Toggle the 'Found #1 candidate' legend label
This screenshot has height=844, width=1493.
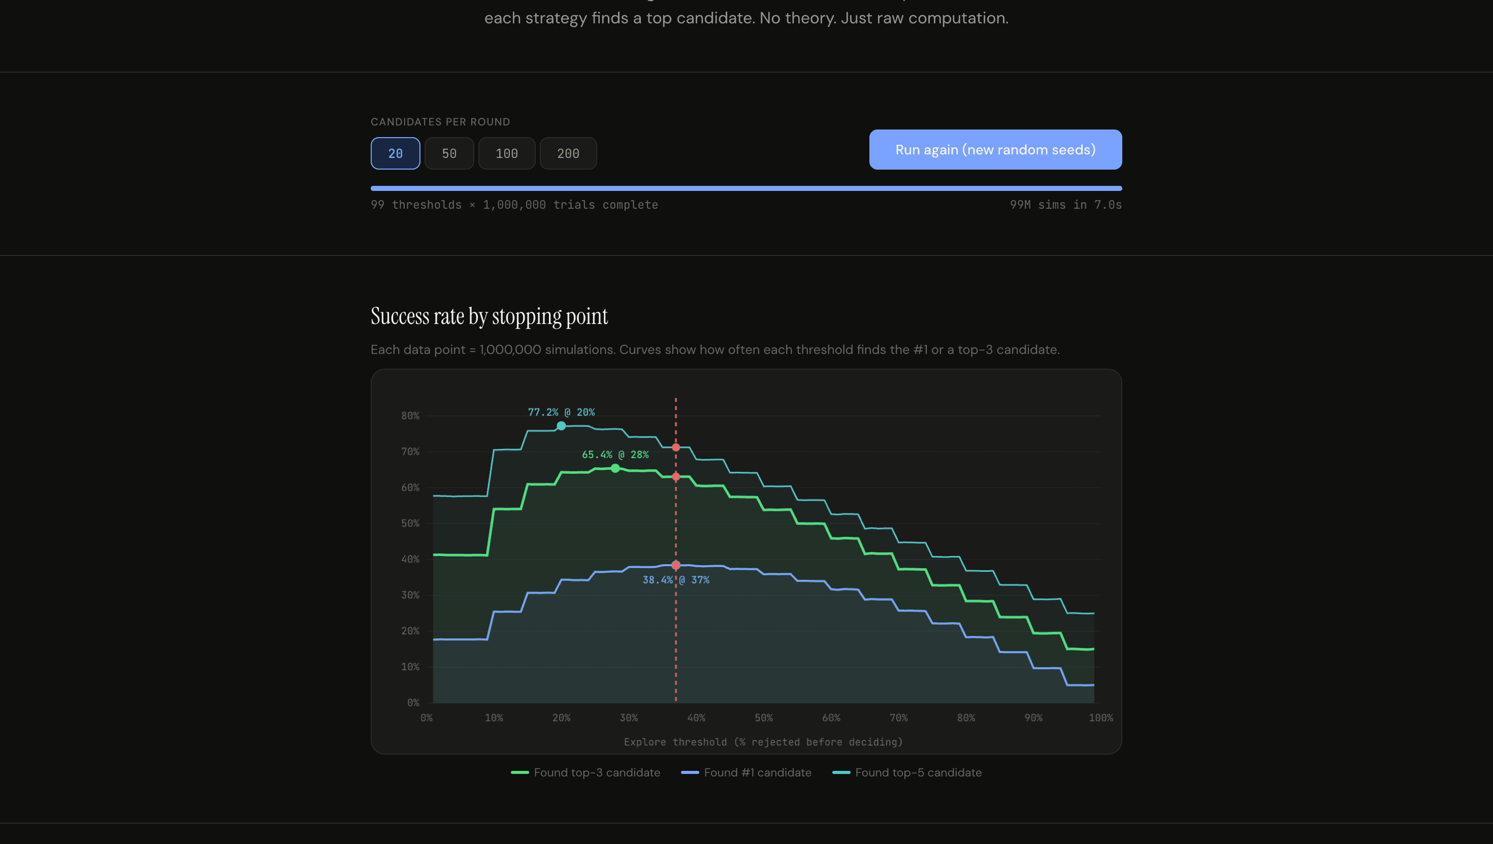758,773
